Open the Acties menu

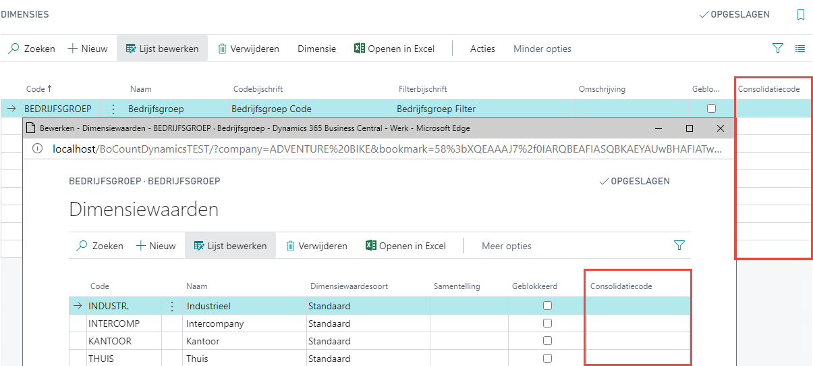482,49
